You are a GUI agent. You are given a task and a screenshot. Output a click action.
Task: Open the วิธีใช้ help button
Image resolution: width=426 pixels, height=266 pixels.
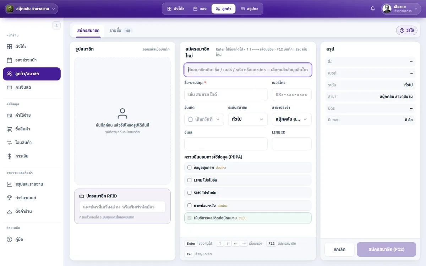click(407, 31)
